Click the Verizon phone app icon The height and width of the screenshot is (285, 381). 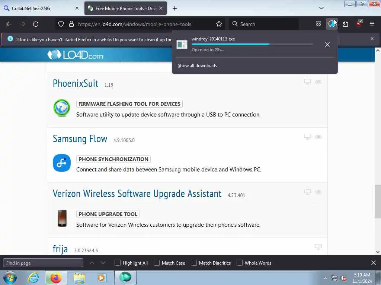pyautogui.click(x=62, y=218)
